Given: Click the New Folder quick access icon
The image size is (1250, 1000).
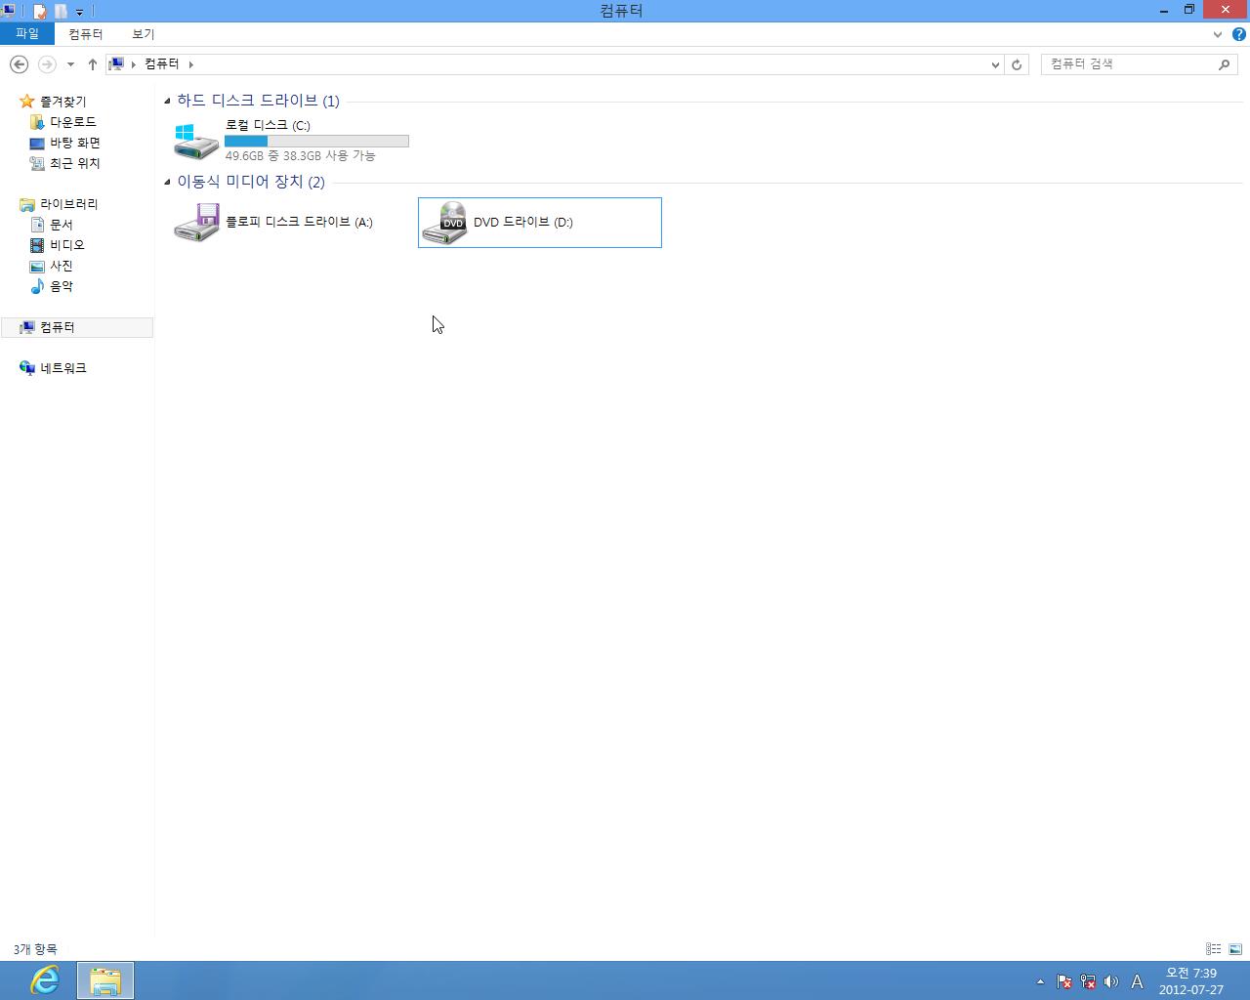Looking at the screenshot, I should pos(61,12).
